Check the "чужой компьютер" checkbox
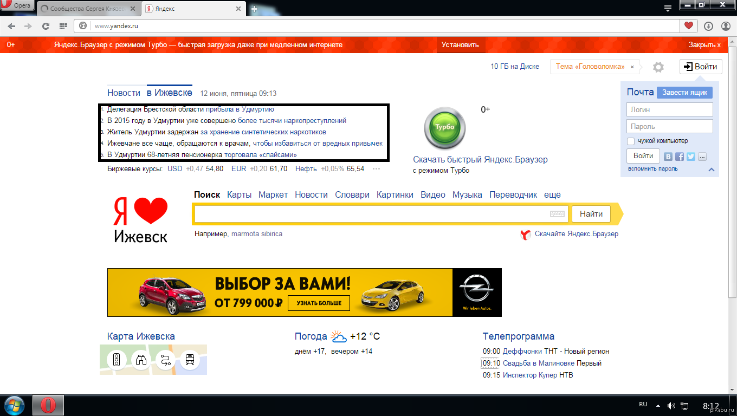Viewport: 737px width, 416px height. (x=631, y=141)
